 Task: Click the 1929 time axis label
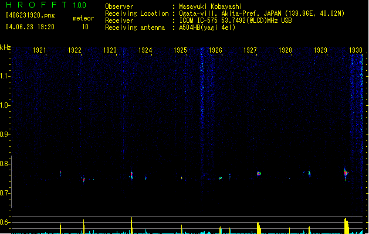[320, 50]
